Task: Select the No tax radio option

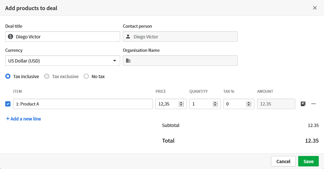Action: pos(87,77)
